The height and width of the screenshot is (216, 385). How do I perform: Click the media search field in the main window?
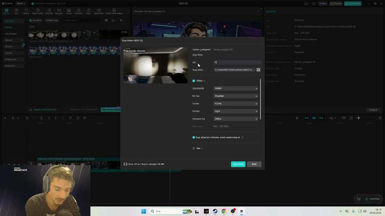coord(80,20)
